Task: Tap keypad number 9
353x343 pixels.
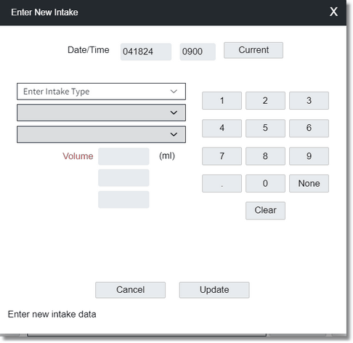Action: [309, 156]
